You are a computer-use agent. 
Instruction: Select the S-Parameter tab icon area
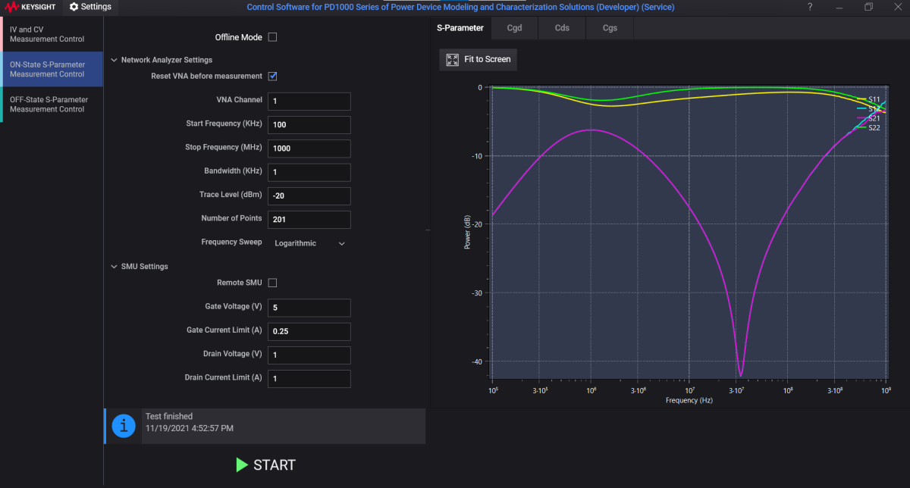point(460,27)
